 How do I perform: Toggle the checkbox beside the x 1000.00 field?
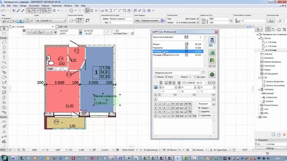[184, 83]
